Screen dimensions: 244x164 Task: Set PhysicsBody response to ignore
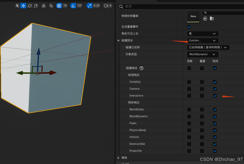189,130
